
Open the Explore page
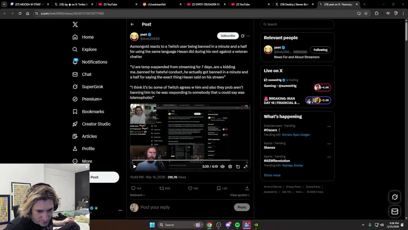pyautogui.click(x=84, y=50)
